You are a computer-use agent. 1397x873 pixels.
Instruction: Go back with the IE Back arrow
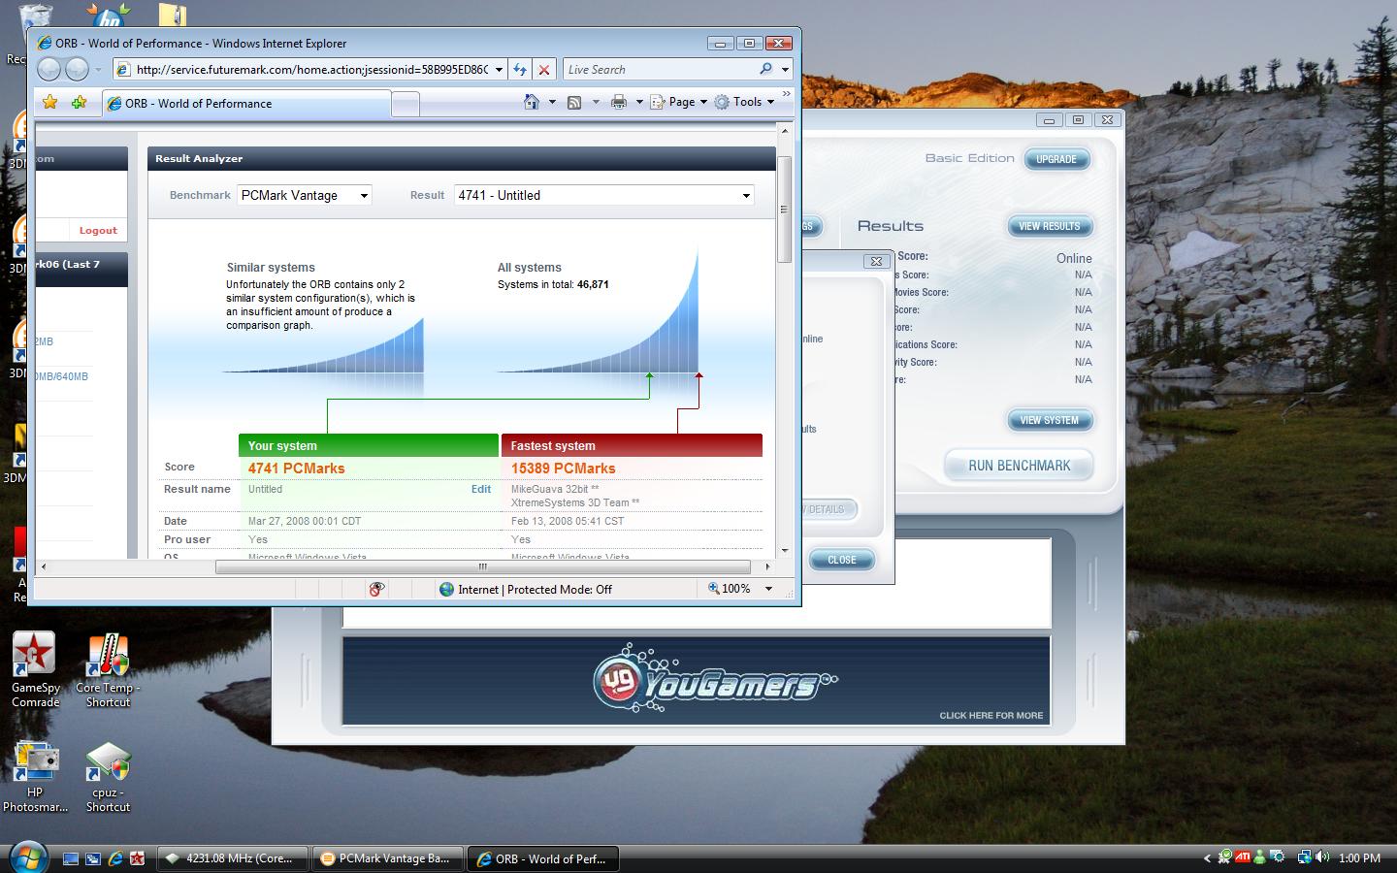49,69
